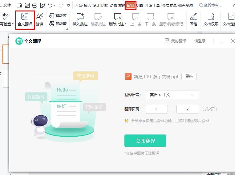Click the 立即翻译 translate button

point(145,141)
